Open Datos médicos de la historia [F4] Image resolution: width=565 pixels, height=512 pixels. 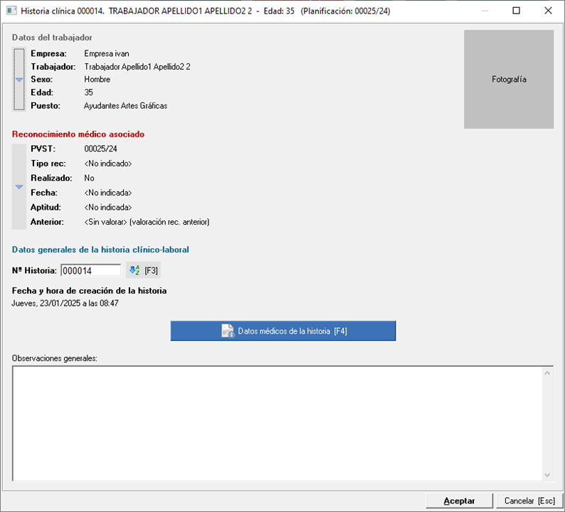coord(283,331)
